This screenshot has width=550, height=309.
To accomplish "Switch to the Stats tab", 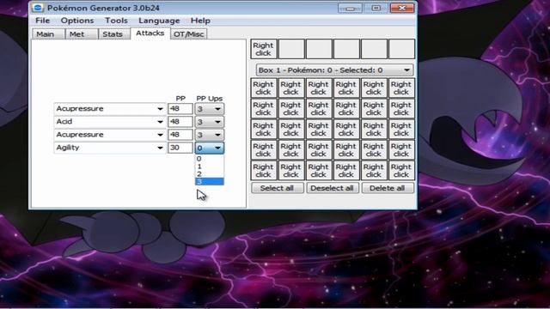I will (114, 34).
